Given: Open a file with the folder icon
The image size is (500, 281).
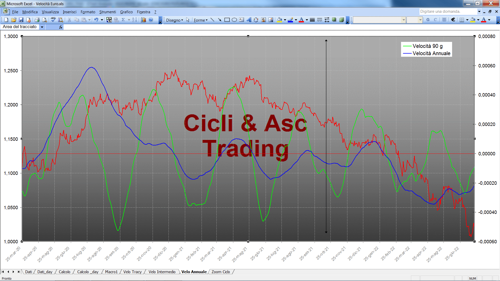Looking at the screenshot, I should coord(14,20).
